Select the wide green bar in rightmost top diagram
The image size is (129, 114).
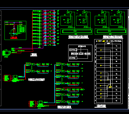tap(111, 31)
